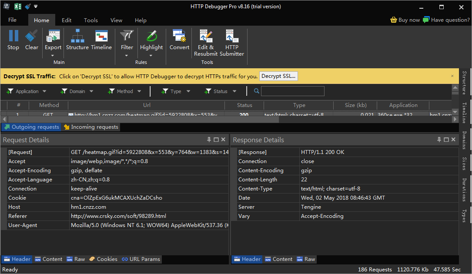Click into the search input field

293,91
